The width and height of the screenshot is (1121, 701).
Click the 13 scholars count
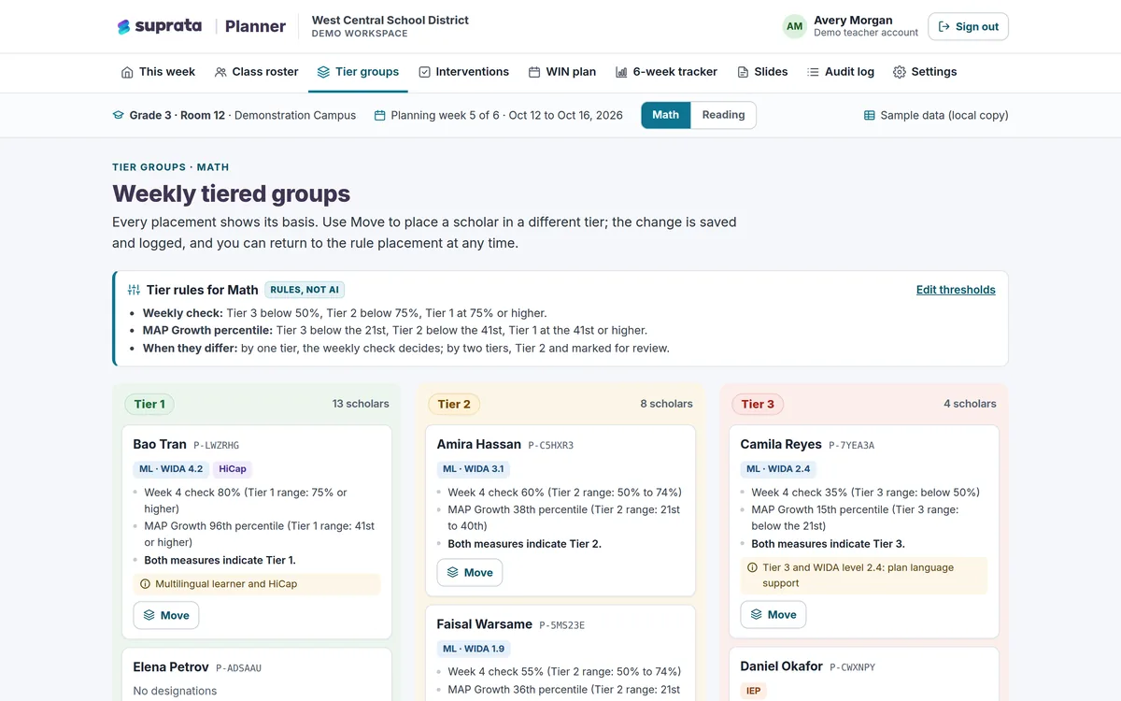(361, 404)
